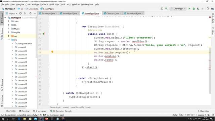Viewport: 215px width, 121px height.
Task: Open the Messages tool window
Action: (x=40, y=111)
